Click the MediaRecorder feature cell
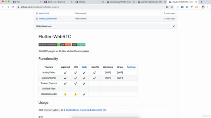211x118 pixels. (49, 94)
